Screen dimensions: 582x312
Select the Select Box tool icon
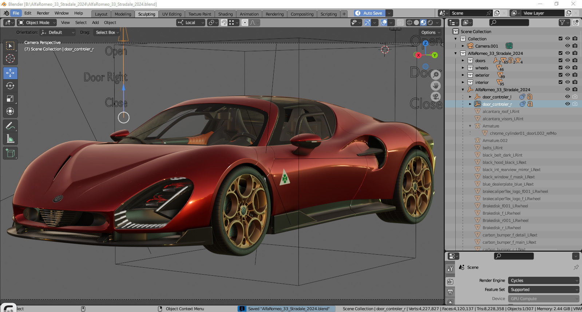10,46
